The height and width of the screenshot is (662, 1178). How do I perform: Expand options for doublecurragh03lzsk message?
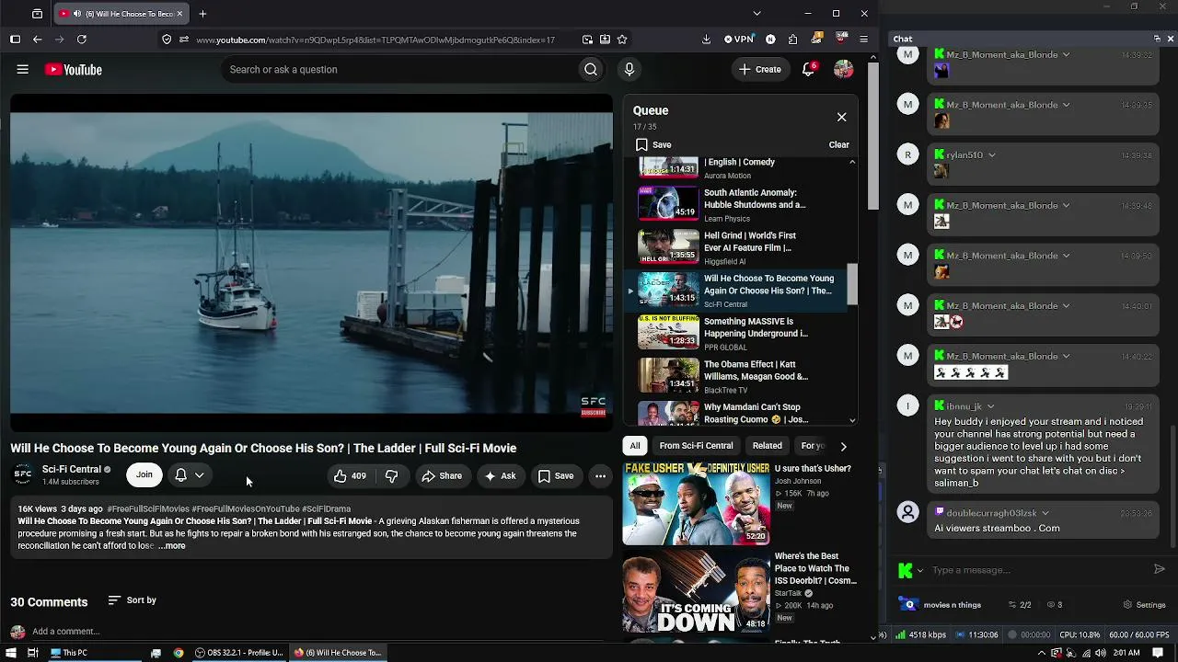click(1045, 513)
